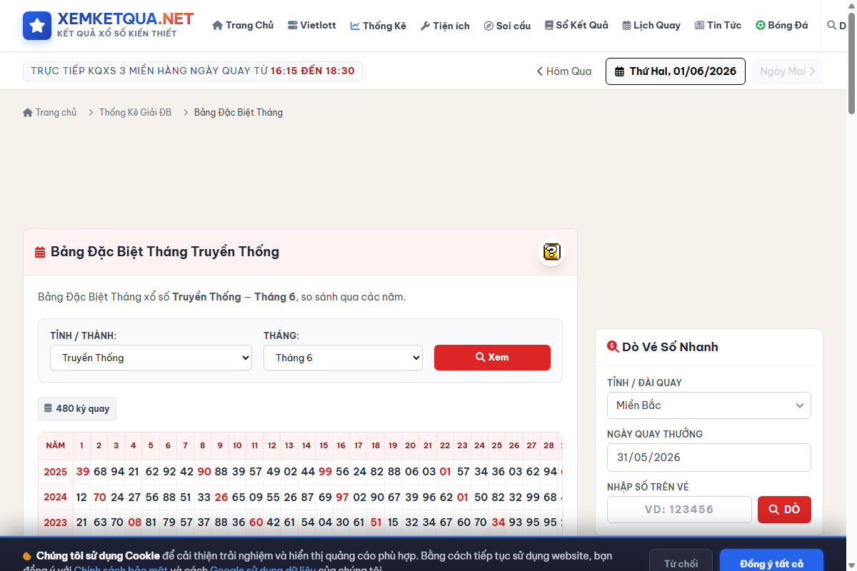The image size is (857, 571).
Task: Click the 2025 year row label
Action: (x=56, y=472)
